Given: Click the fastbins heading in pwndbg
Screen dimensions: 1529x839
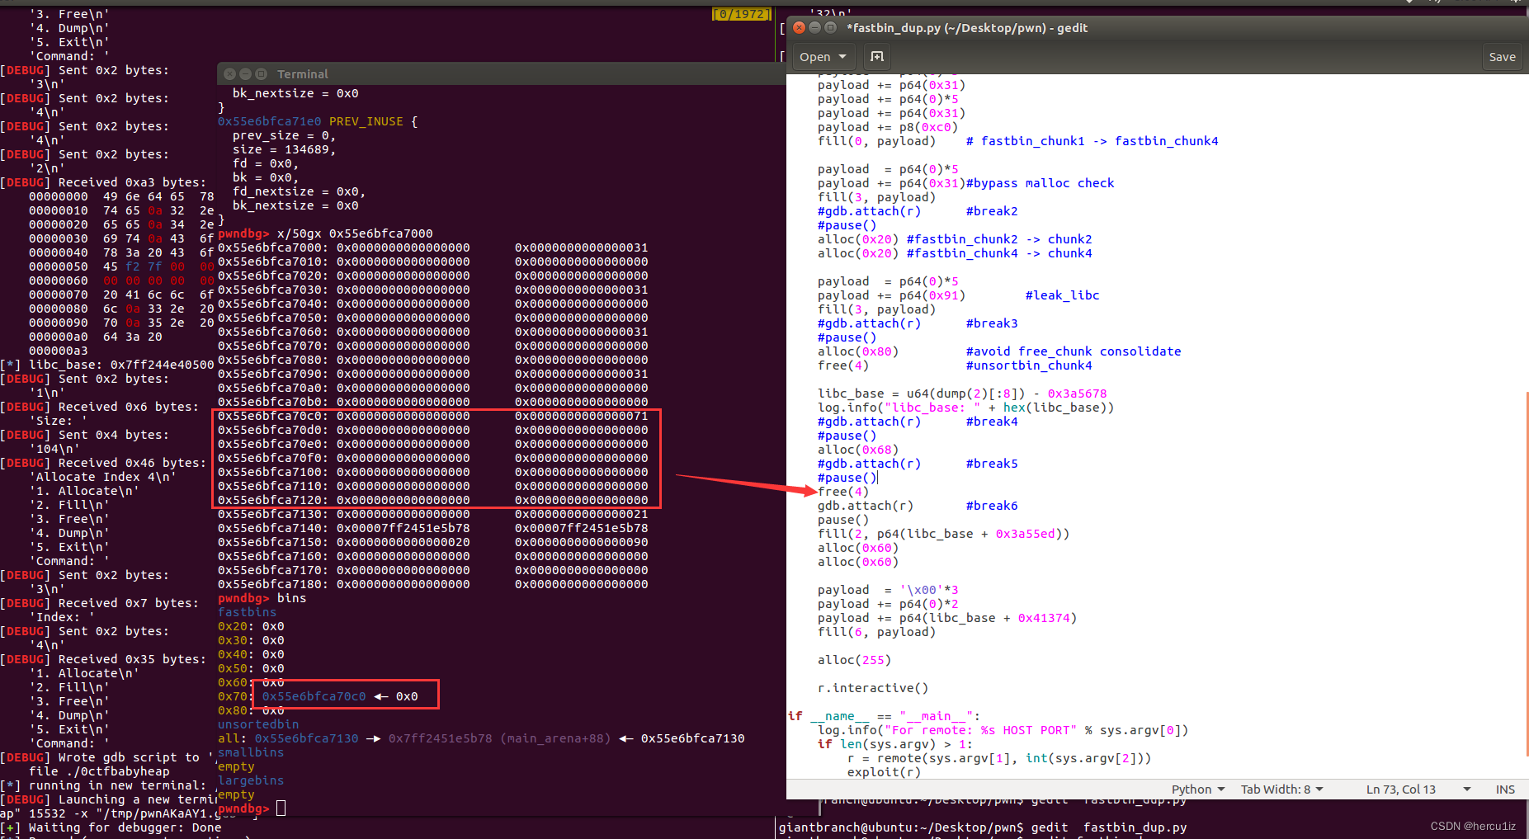Looking at the screenshot, I should click(x=248, y=612).
